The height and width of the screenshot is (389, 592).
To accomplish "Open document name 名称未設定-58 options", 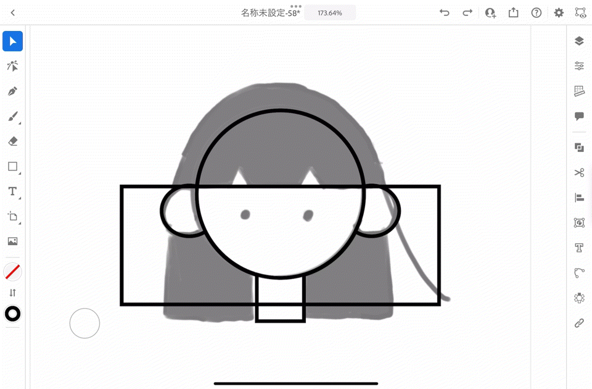I will point(270,13).
